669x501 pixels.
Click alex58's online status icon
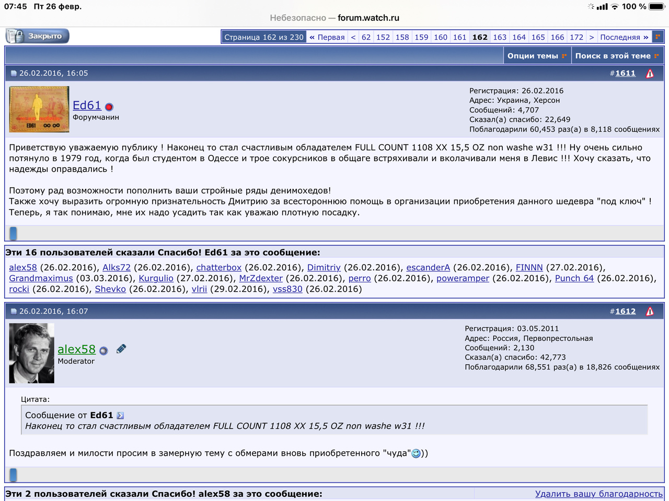(x=103, y=351)
